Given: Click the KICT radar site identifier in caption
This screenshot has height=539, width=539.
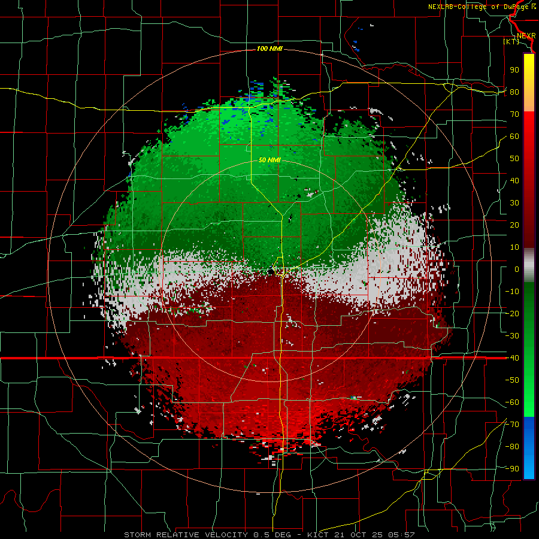Looking at the screenshot, I should [317, 535].
